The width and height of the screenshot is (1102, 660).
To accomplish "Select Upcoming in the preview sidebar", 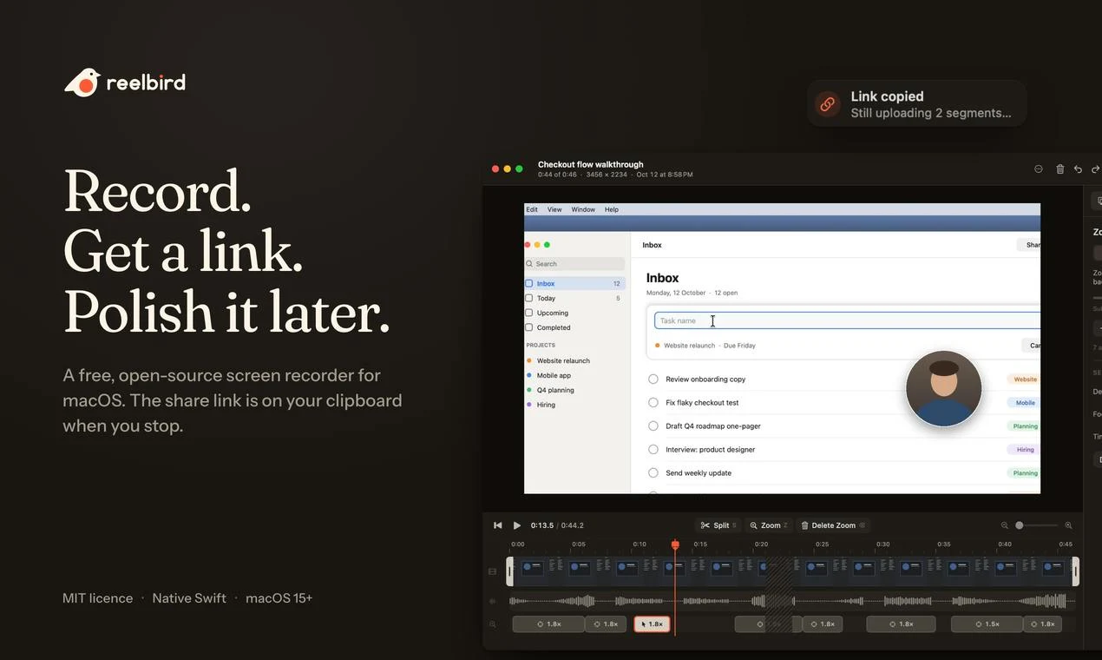I will 574,313.
